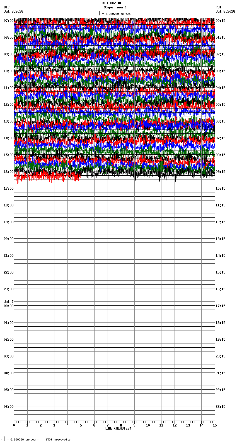Click the minute '15' tick label on the time axis
The width and height of the screenshot is (237, 443).
pos(214,425)
